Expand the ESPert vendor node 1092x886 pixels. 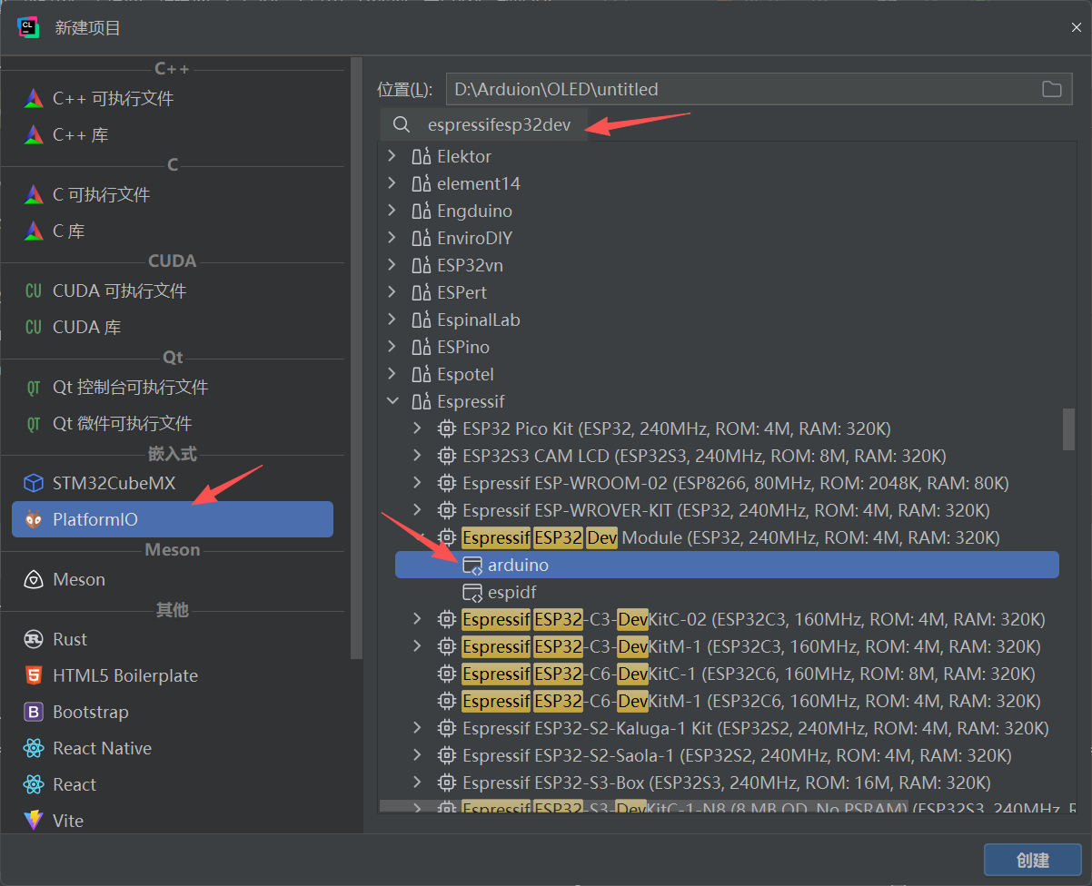pos(392,292)
